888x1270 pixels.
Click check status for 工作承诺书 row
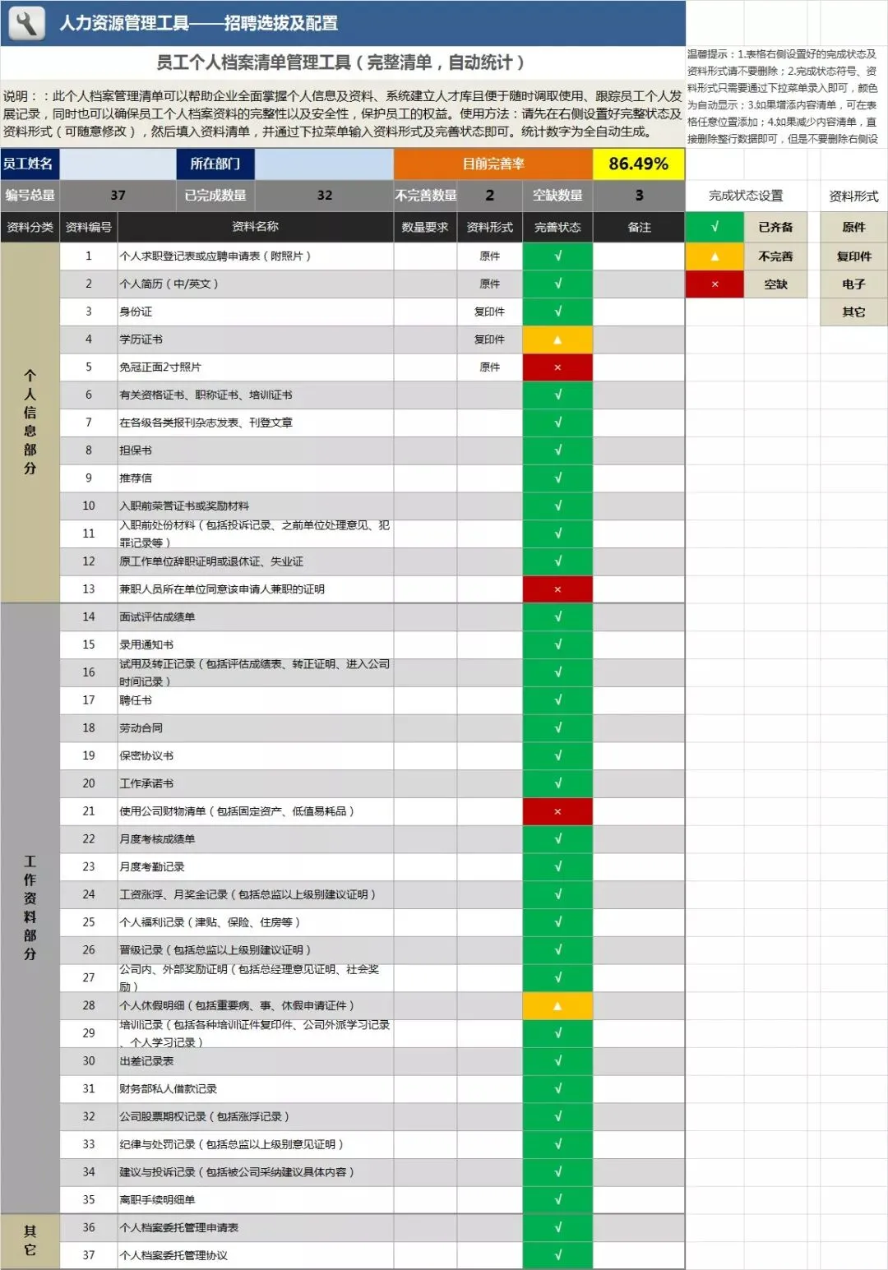(557, 783)
